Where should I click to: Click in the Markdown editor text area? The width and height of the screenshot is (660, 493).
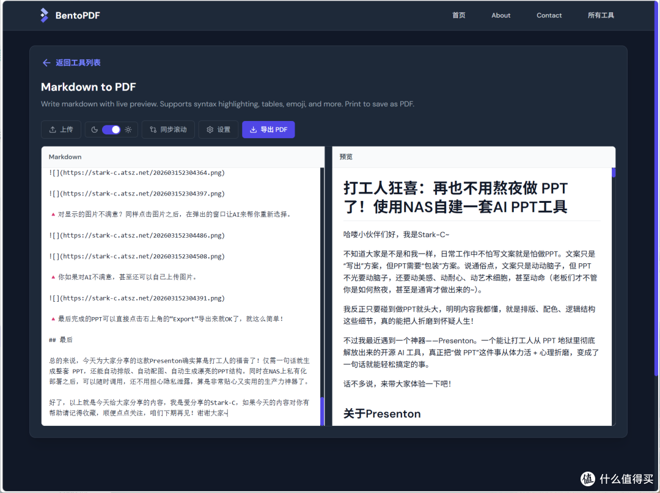pyautogui.click(x=181, y=296)
